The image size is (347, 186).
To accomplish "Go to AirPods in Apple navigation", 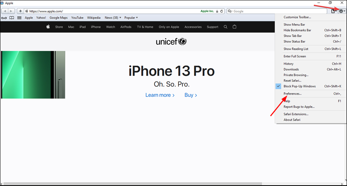I will point(126,27).
